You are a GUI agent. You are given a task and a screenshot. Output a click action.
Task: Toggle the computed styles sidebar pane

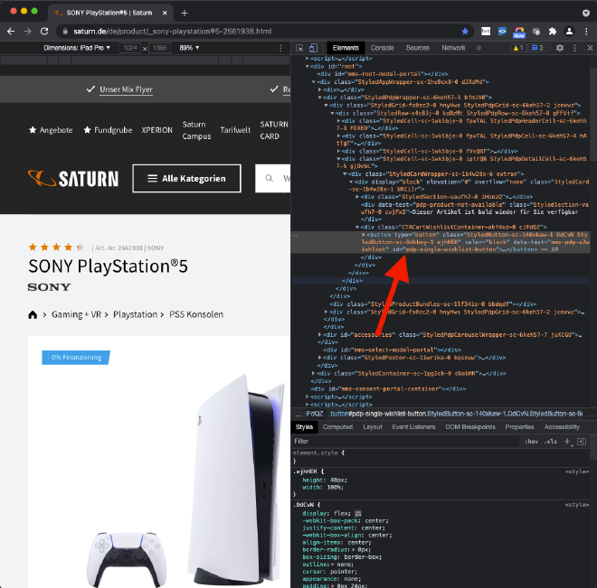pyautogui.click(x=582, y=442)
